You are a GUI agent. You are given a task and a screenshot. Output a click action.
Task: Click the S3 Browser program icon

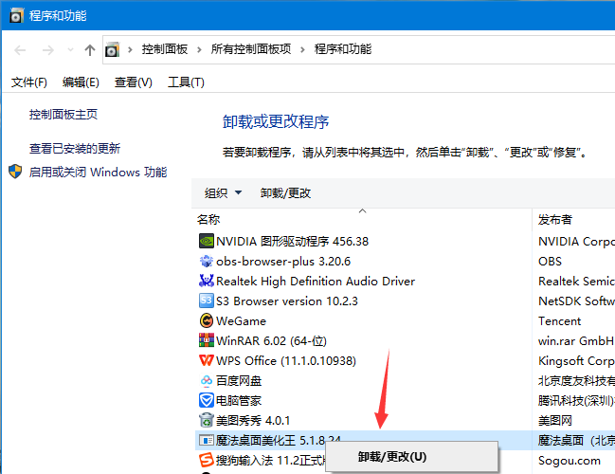click(207, 301)
